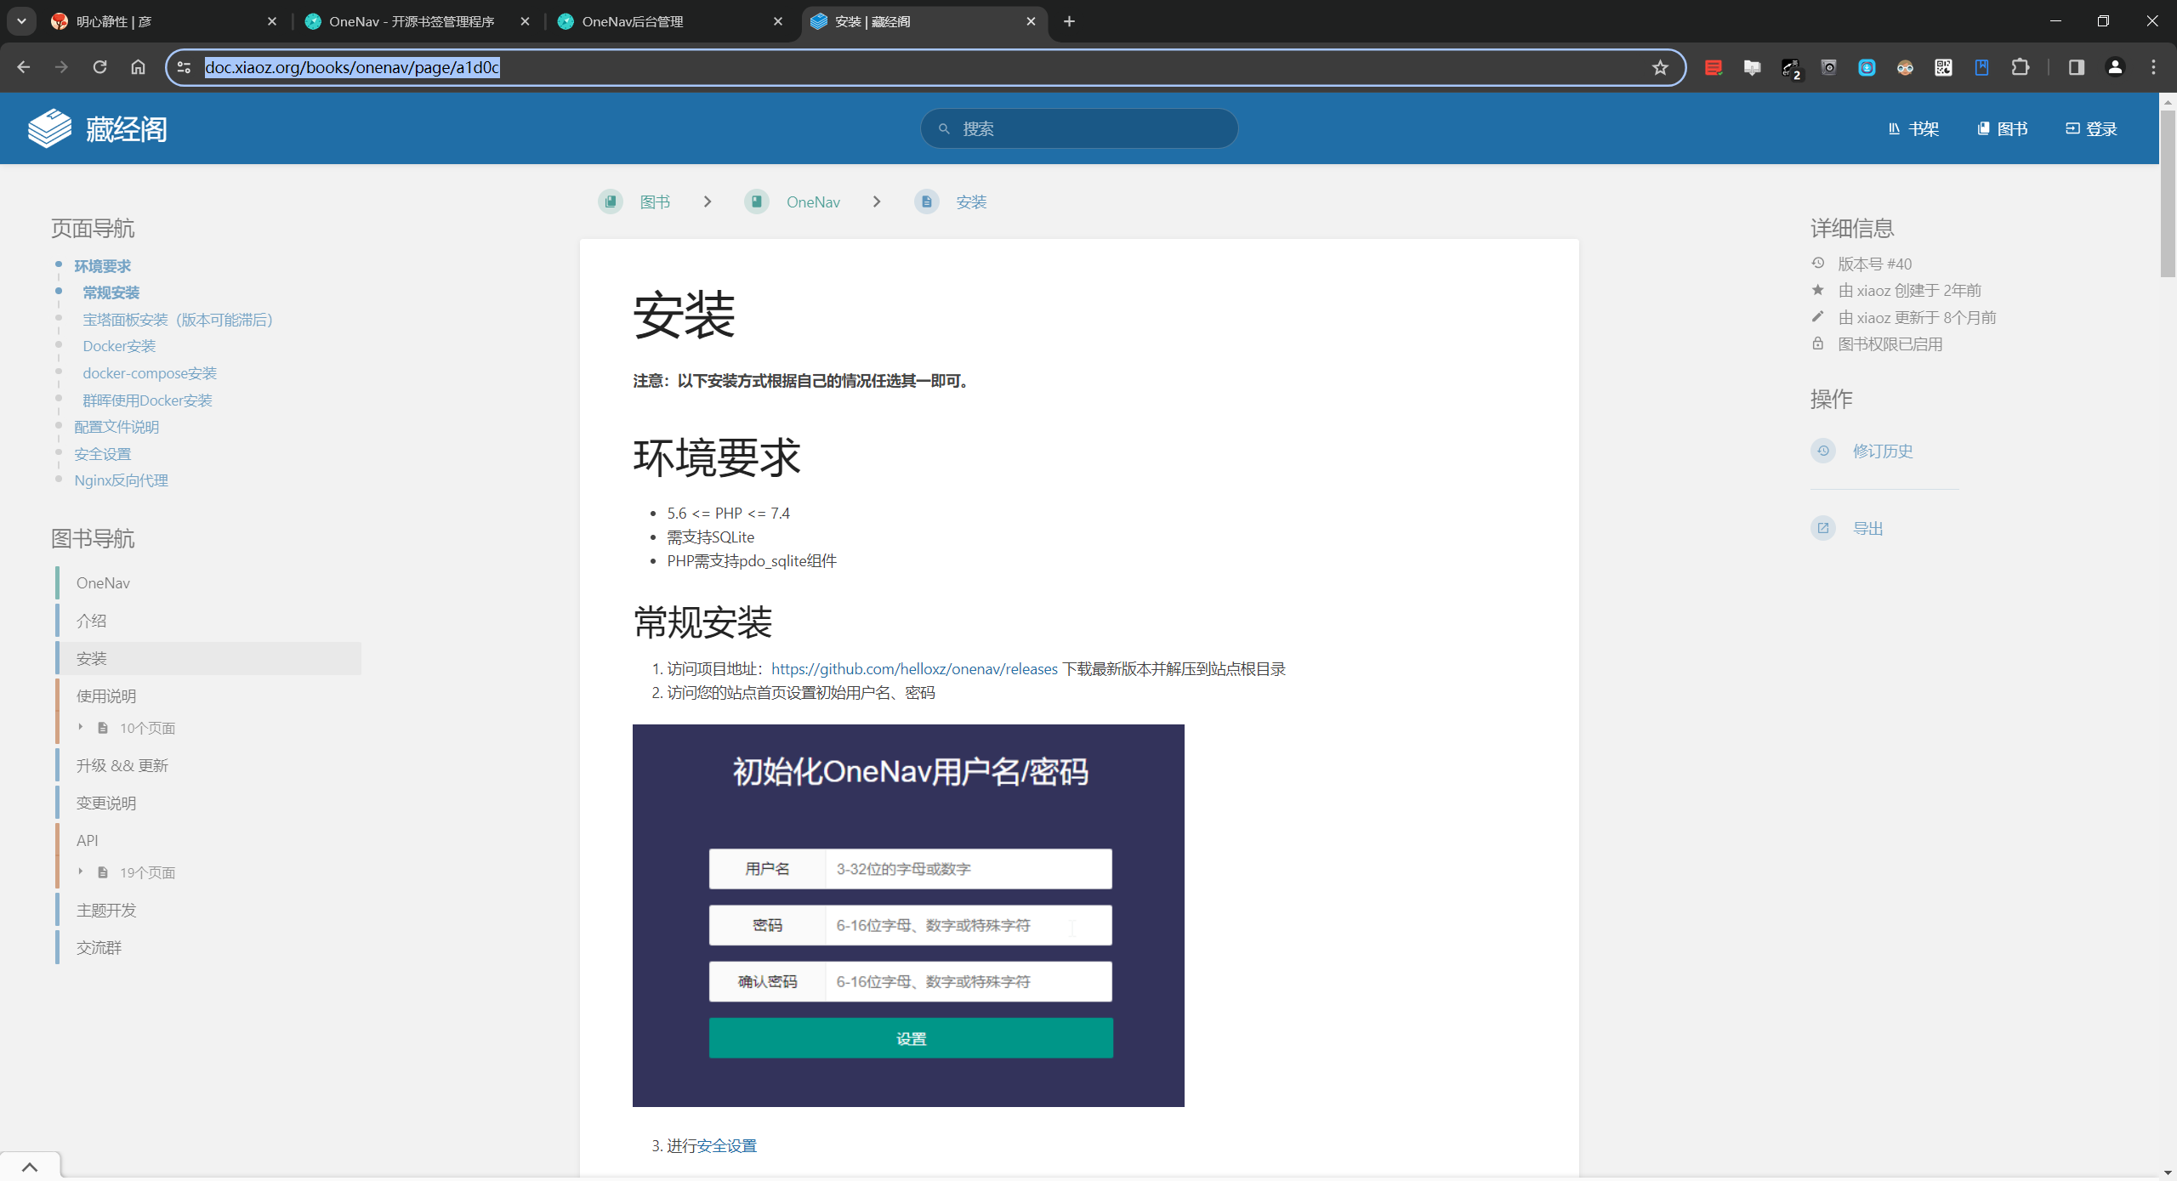
Task: Jump to 常规安装 in page navigation
Action: (x=111, y=292)
